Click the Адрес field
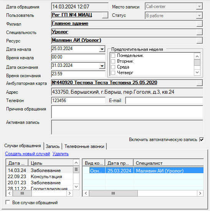 [127, 92]
